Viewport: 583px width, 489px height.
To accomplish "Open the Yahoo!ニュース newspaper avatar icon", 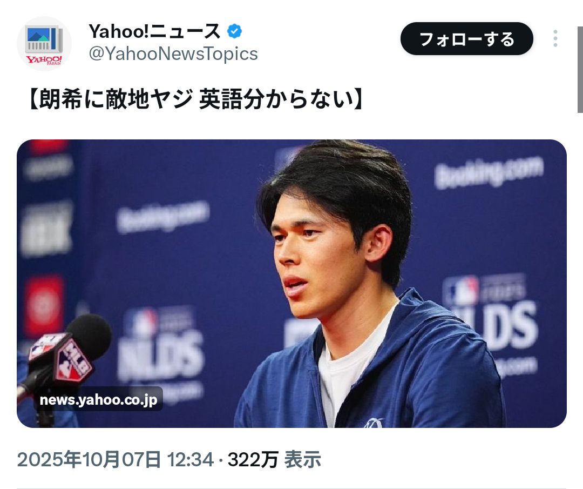I will [x=44, y=44].
